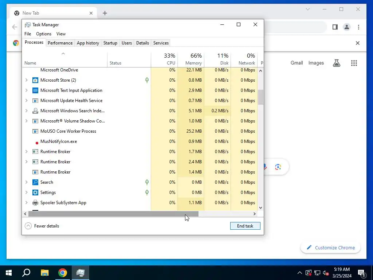Open Chrome's Google apps grid icon
373x280 pixels.
pos(354,63)
